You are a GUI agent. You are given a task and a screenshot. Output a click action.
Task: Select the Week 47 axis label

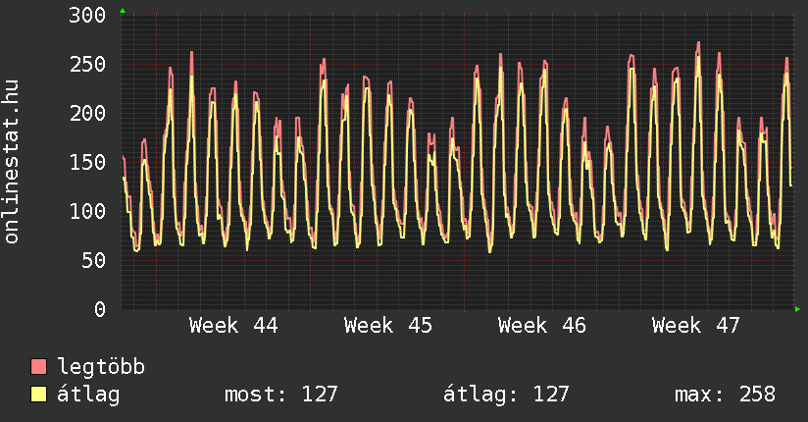[x=695, y=326]
